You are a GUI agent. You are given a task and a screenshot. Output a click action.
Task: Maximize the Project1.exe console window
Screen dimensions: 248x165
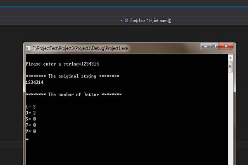click(x=214, y=47)
